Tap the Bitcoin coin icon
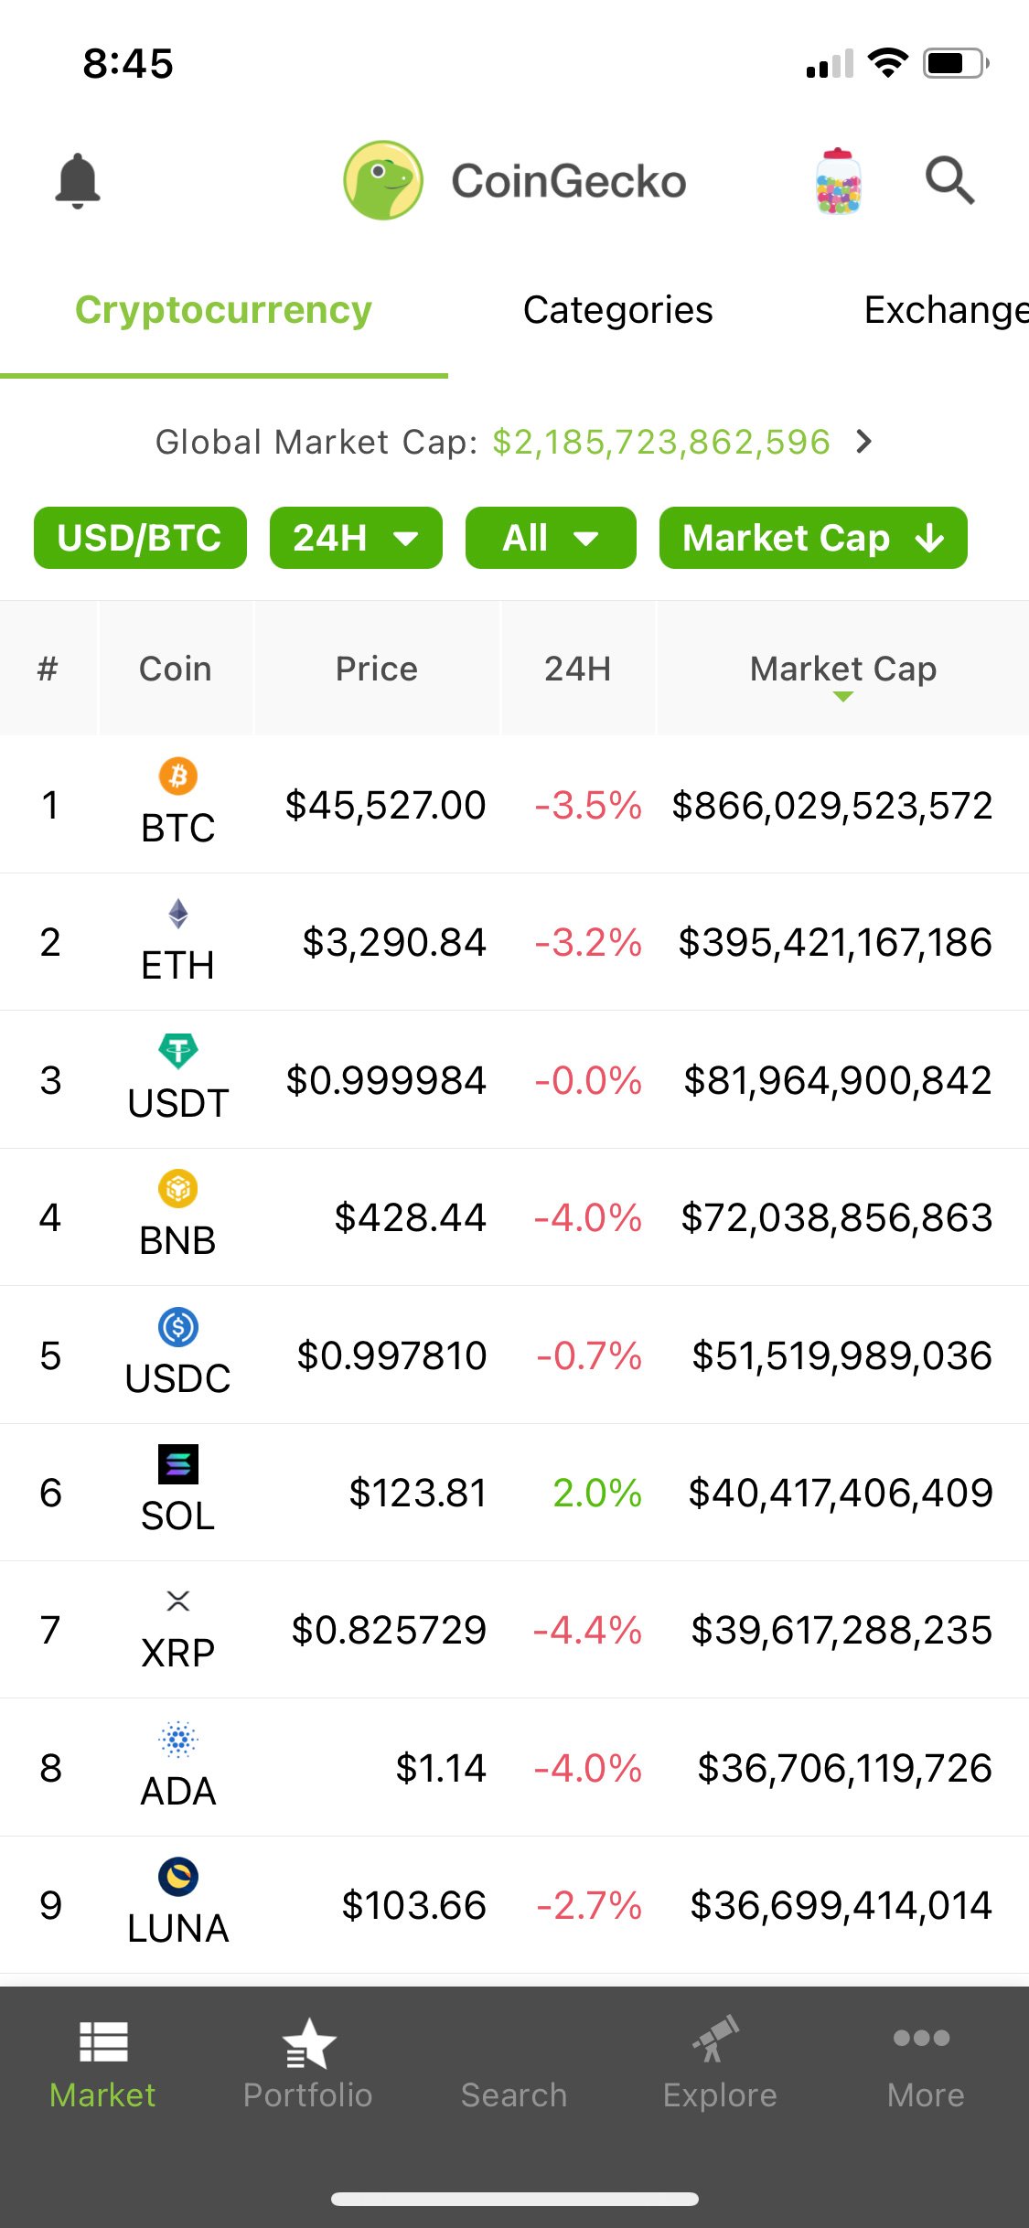 [178, 776]
